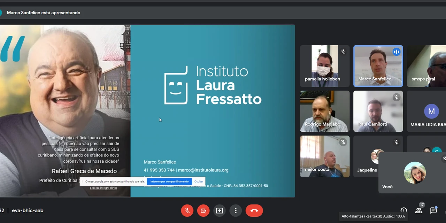Click neilor costa's video tile

pyautogui.click(x=324, y=156)
